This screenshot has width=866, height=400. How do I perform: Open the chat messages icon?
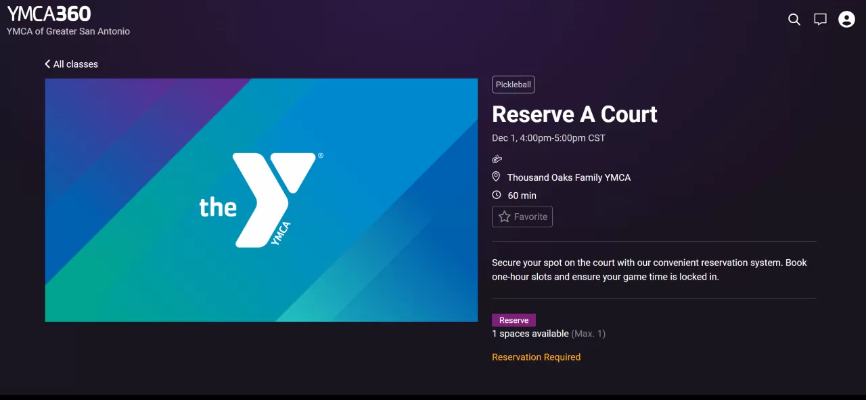pyautogui.click(x=820, y=20)
